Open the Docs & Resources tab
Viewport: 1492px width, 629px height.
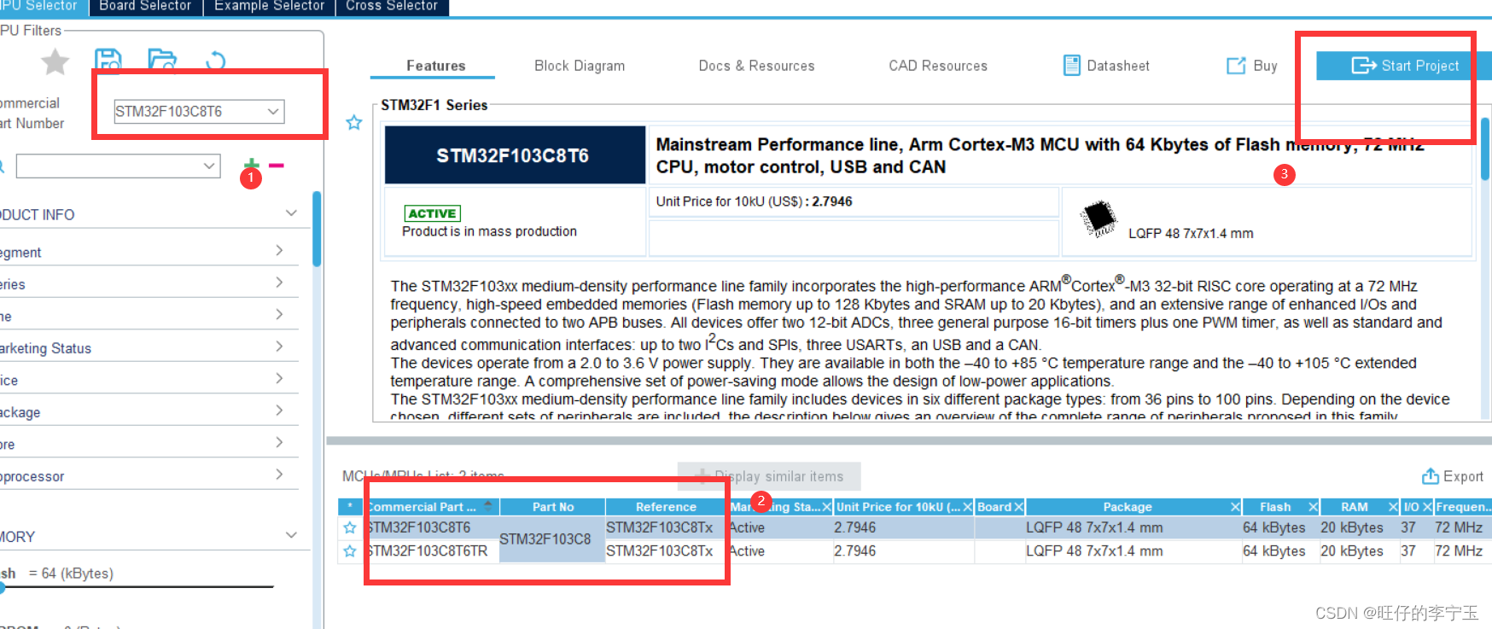click(756, 66)
